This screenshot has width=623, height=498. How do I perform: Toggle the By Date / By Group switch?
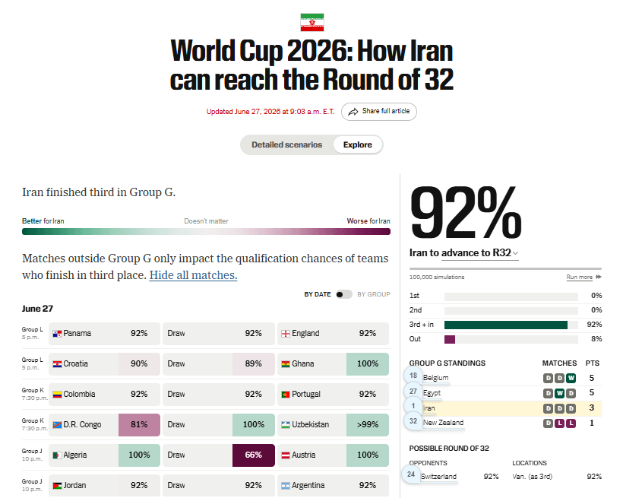[343, 294]
